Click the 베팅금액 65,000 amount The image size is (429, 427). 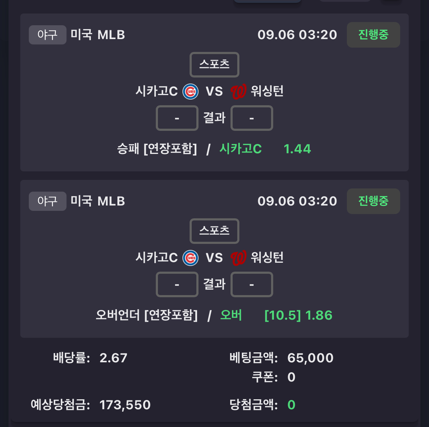tap(311, 358)
